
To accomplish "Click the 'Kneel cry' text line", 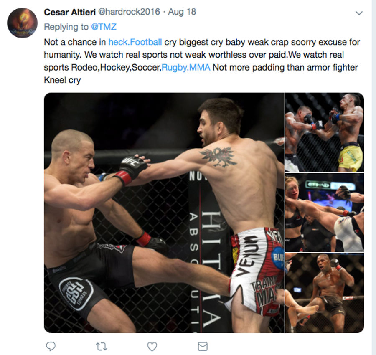I will [62, 80].
